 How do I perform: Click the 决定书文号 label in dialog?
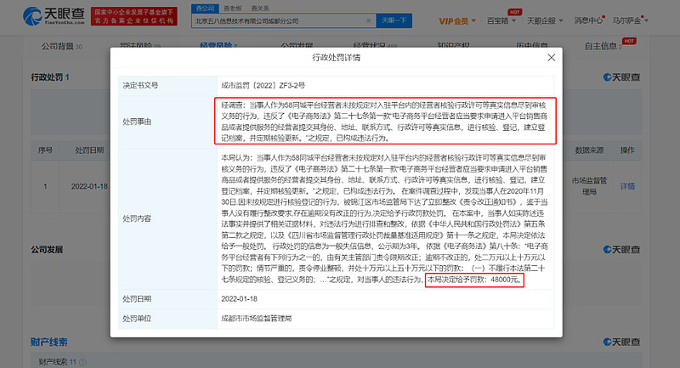(140, 86)
